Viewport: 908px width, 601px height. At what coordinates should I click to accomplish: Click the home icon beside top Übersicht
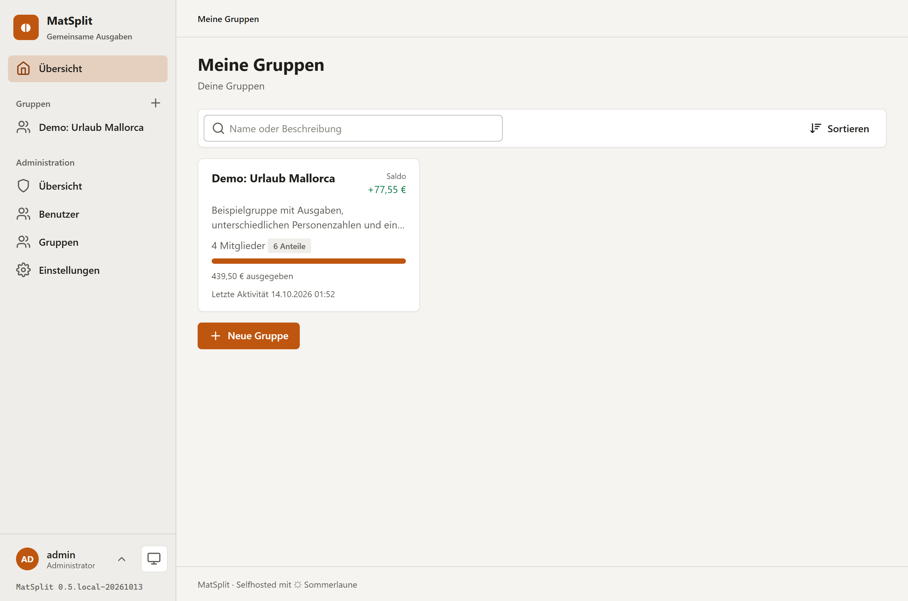tap(23, 68)
